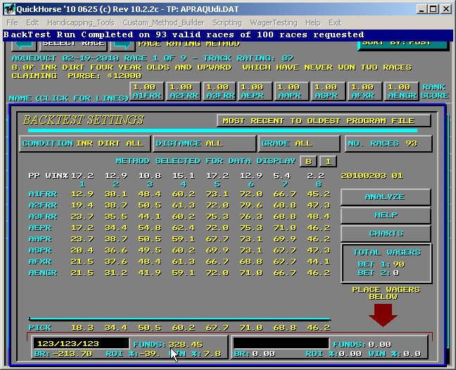Click the empty second wager input box
This screenshot has width=456, height=370.
pos(281,344)
